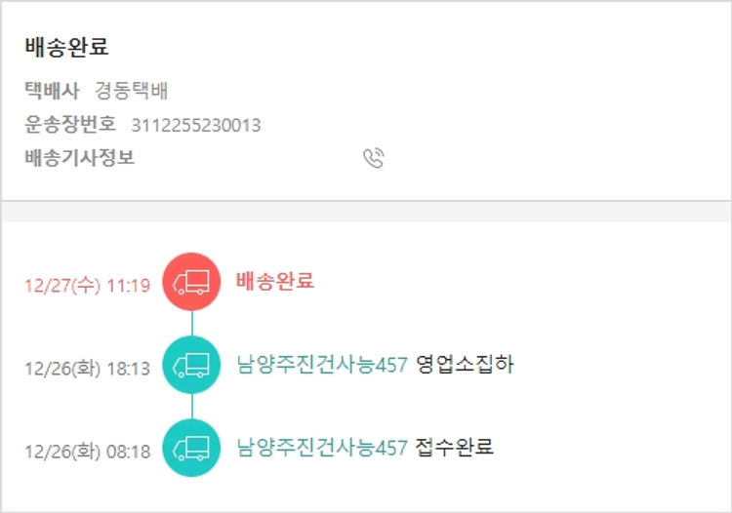Click timeline connector between bottom two truck icons
This screenshot has width=732, height=513.
pos(191,407)
